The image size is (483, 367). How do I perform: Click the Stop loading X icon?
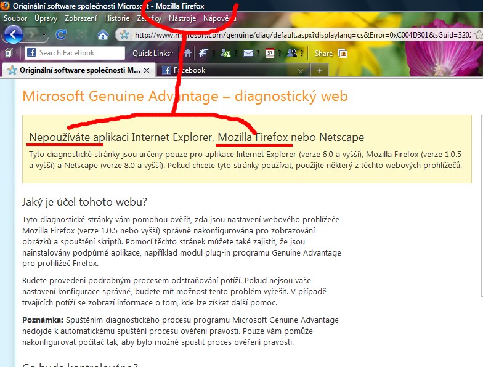pyautogui.click(x=81, y=34)
